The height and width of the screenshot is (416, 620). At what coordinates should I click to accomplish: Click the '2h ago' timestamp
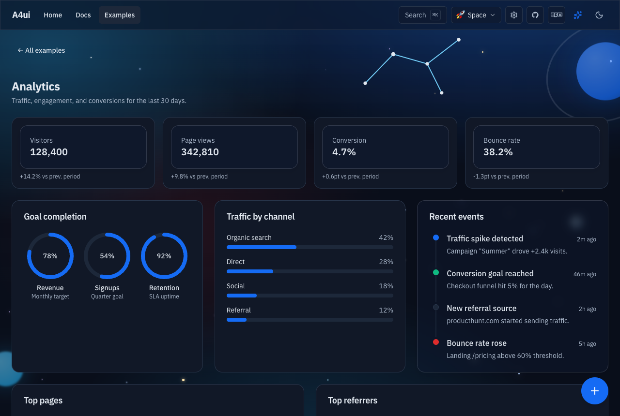(588, 309)
